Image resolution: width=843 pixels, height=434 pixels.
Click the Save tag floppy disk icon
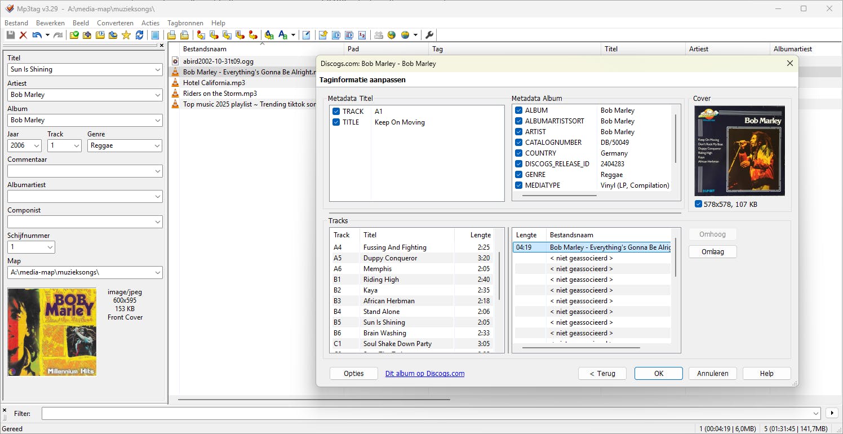pos(10,36)
